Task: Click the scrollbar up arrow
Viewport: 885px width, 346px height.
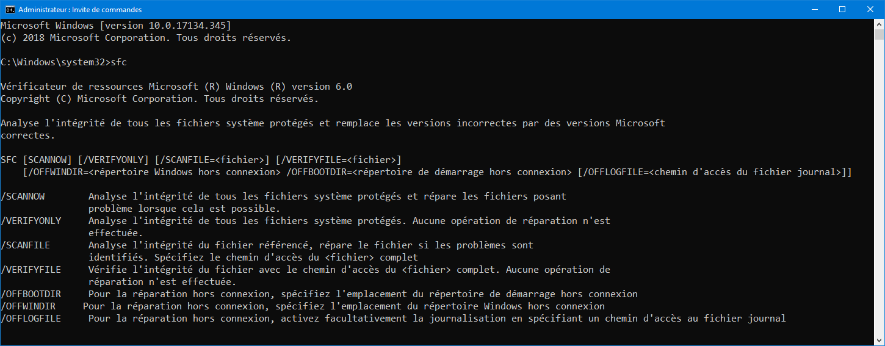Action: (879, 24)
